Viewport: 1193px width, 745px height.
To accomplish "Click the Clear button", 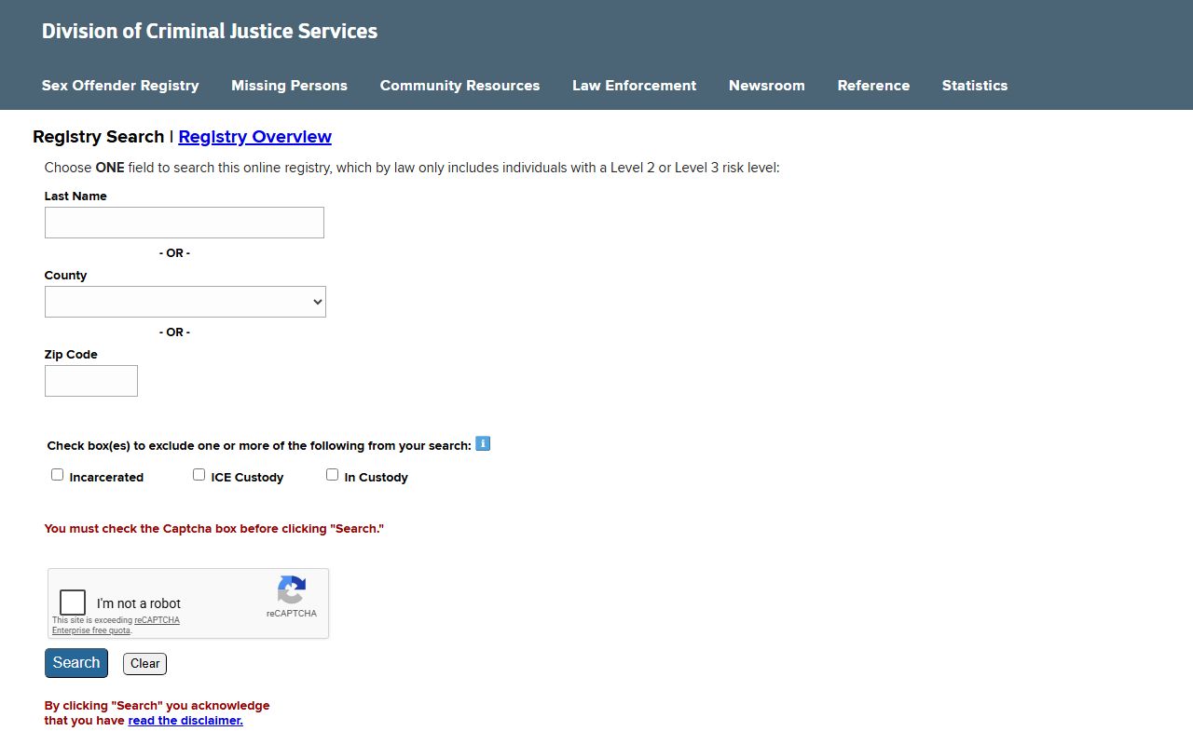I will tap(144, 664).
